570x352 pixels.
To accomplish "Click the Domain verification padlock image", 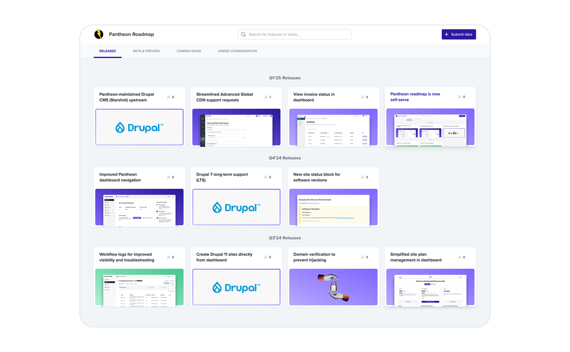I will click(333, 287).
